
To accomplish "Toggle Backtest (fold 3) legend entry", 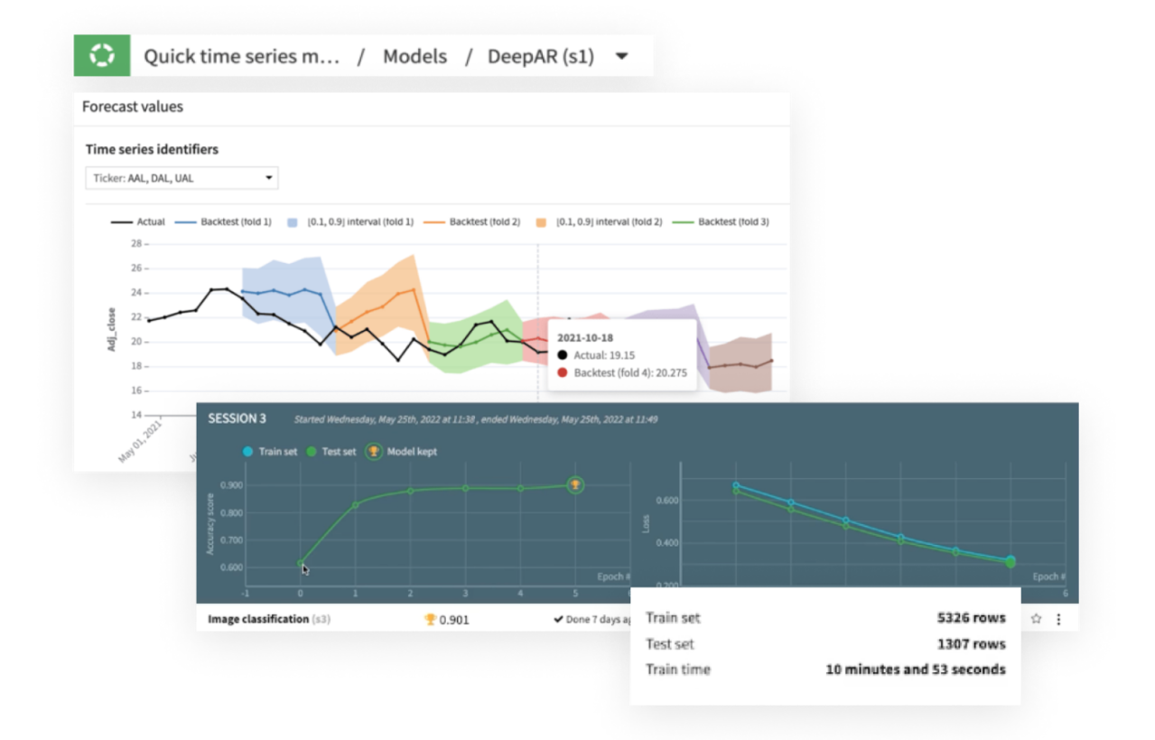I will [721, 221].
